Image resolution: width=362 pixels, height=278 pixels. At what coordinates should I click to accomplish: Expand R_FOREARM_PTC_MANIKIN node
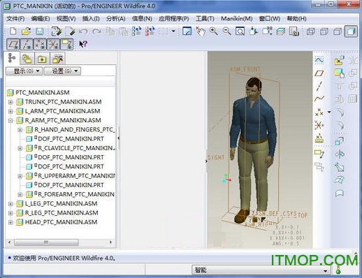pyautogui.click(x=20, y=194)
